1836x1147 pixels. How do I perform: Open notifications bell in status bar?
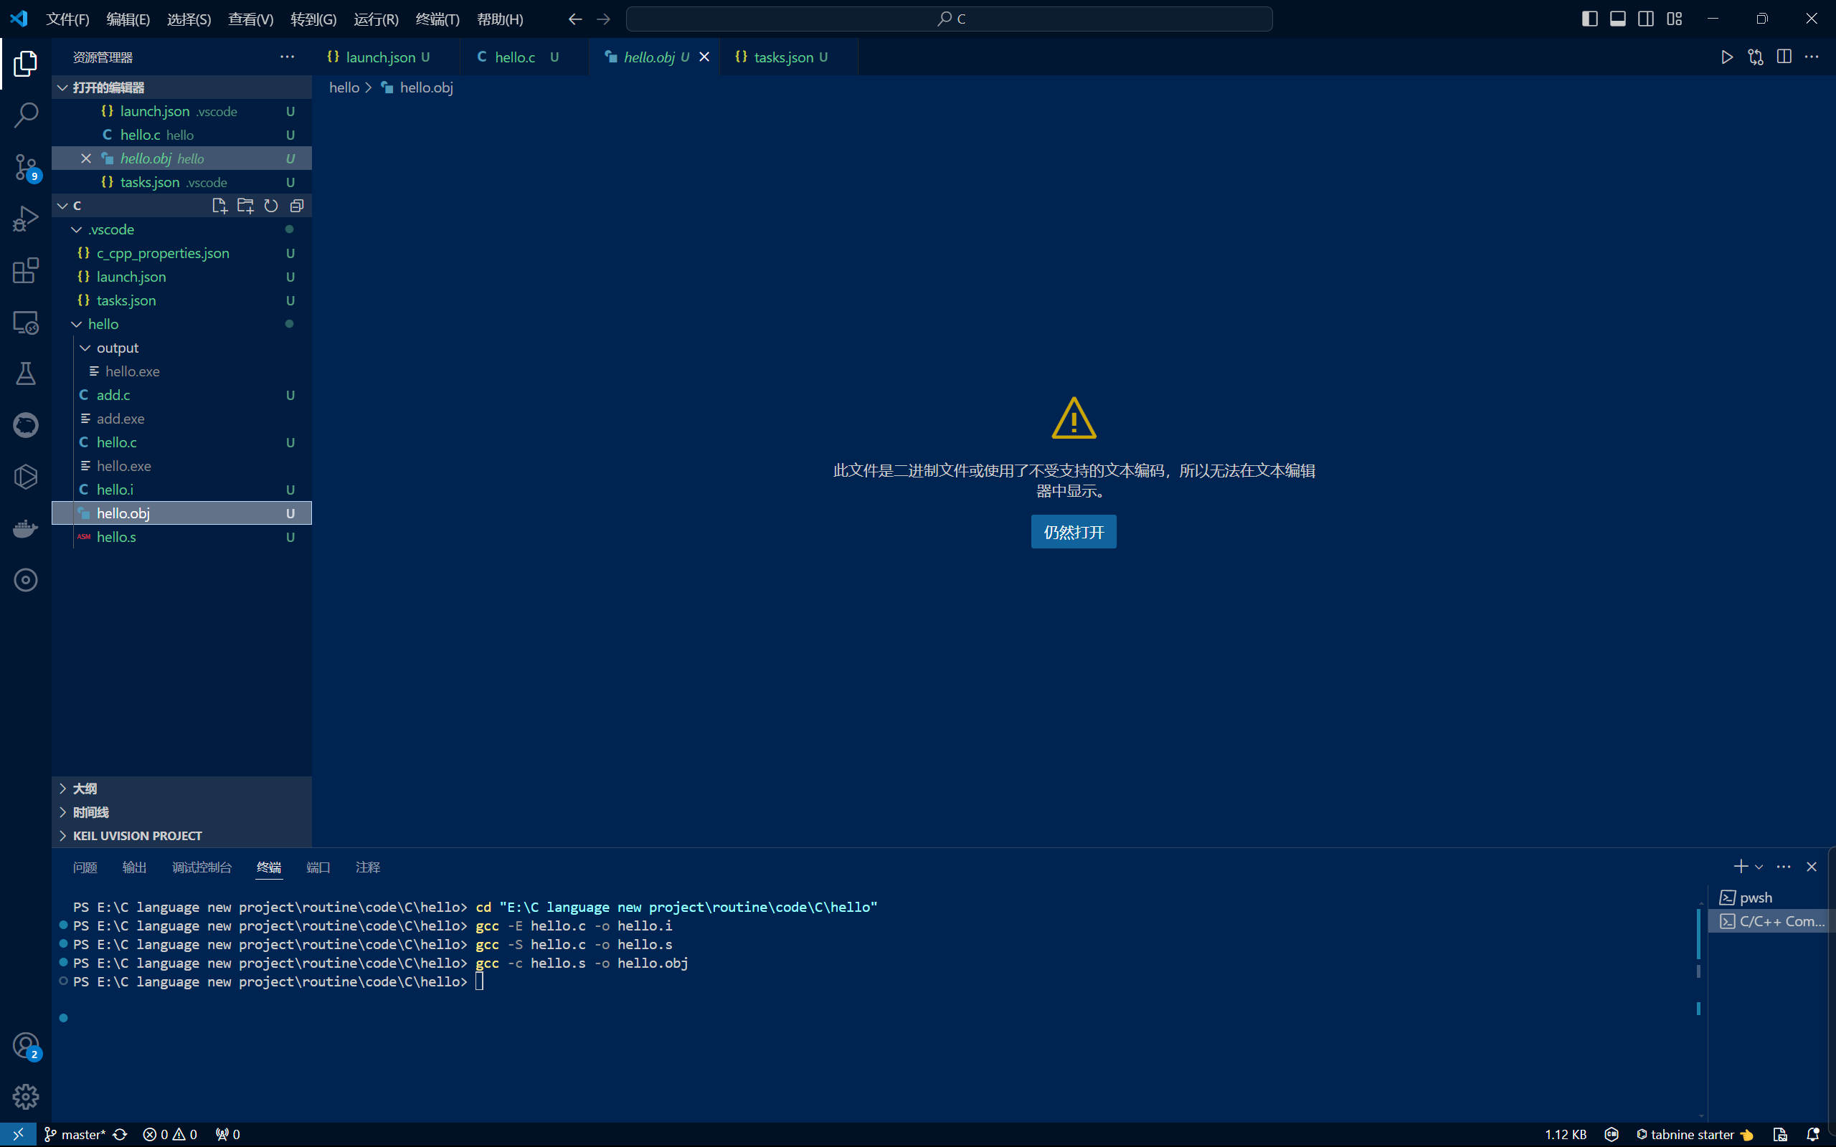(x=1813, y=1134)
